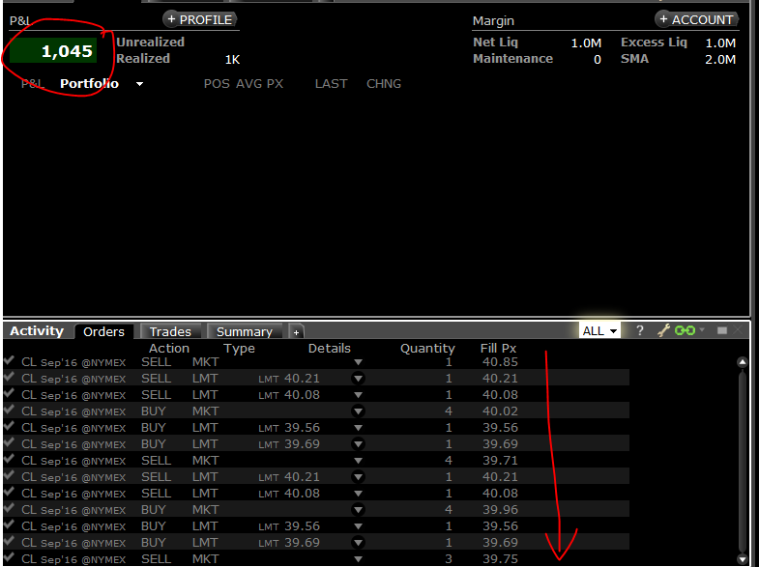Click the AVG PX column header
Screen dimensions: 759x567
point(259,84)
